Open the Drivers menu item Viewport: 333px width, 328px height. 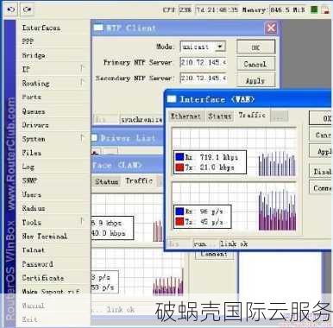35,125
